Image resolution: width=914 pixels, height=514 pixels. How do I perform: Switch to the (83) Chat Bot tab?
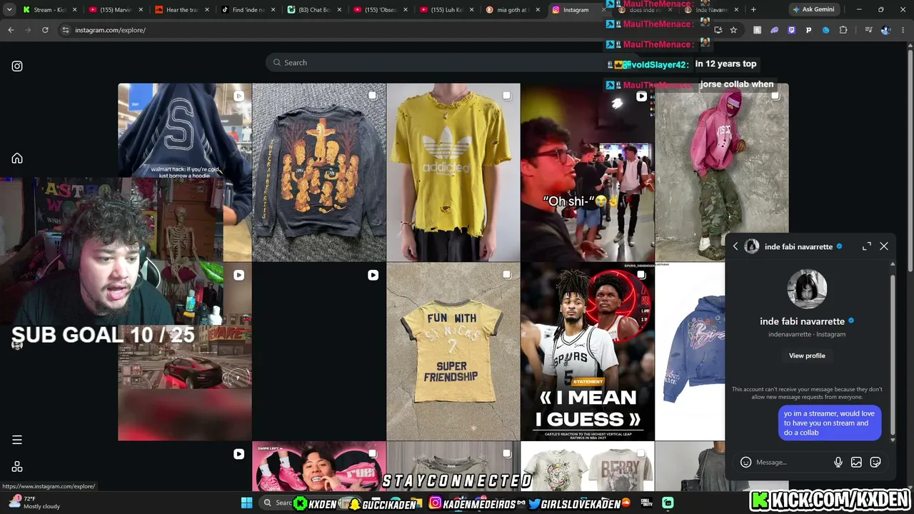click(313, 10)
